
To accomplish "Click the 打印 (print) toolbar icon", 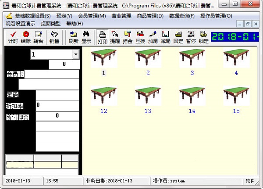I will click(x=102, y=37).
